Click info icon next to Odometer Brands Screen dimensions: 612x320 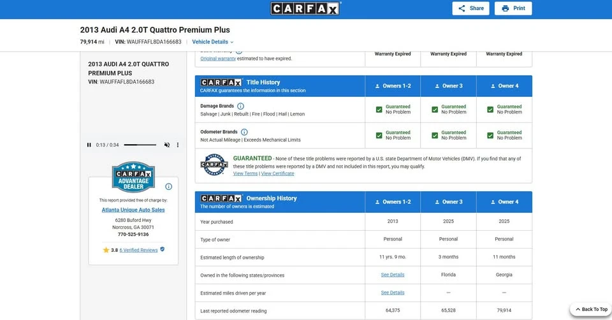point(244,132)
